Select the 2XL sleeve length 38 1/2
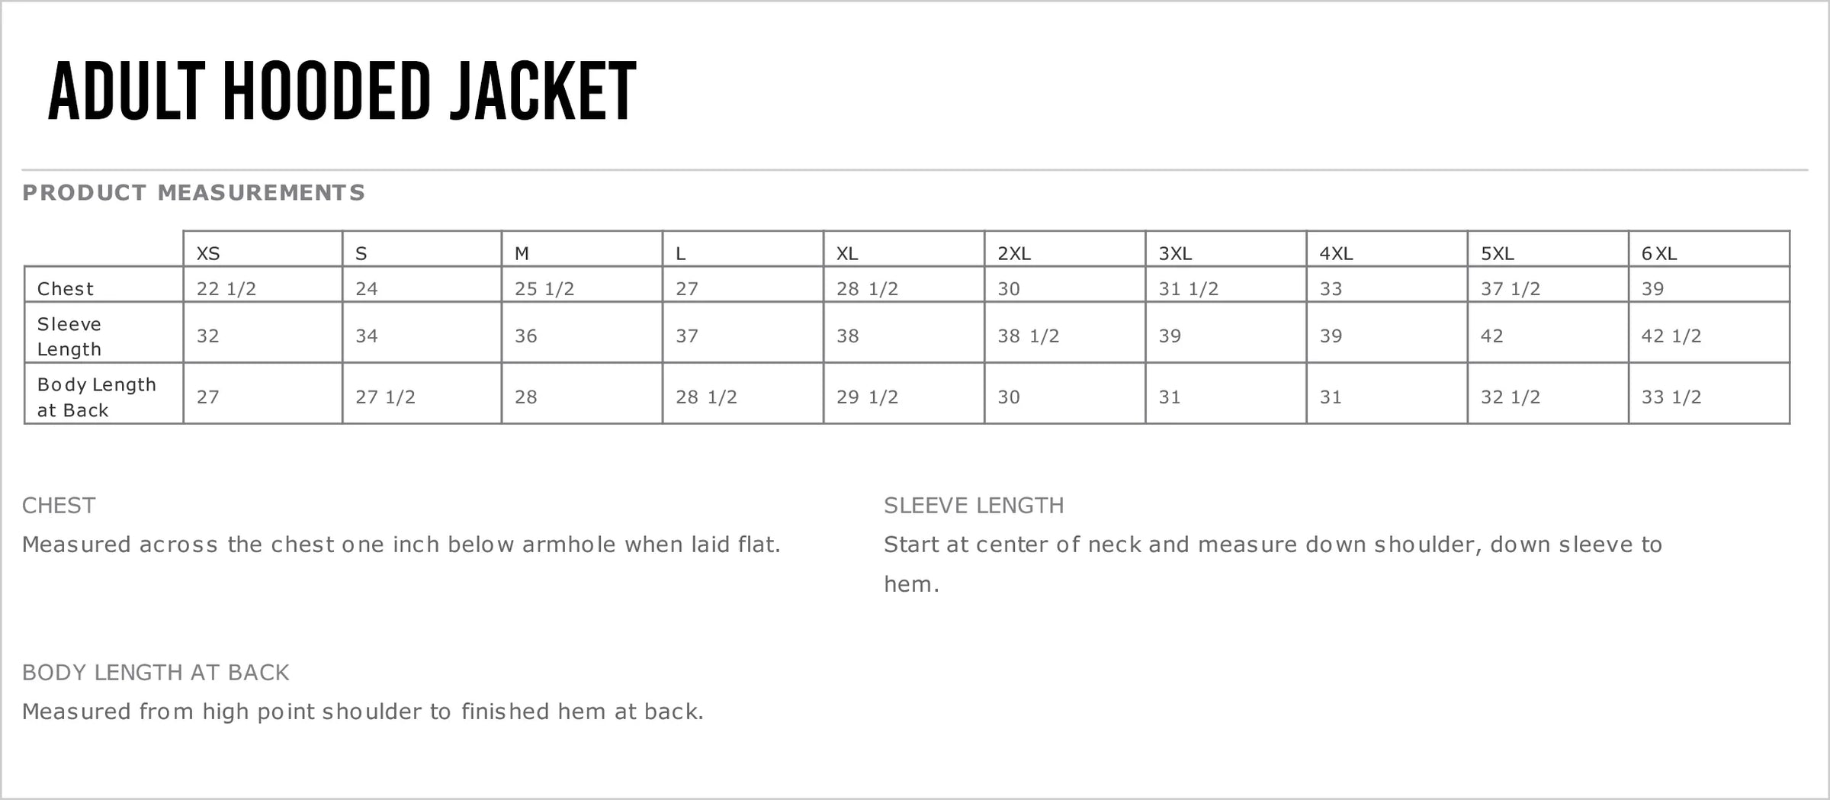Screen dimensions: 1830x800 coord(1029,336)
